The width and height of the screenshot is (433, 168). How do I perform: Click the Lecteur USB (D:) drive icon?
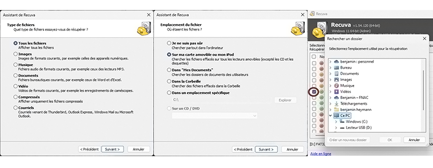(x=342, y=128)
